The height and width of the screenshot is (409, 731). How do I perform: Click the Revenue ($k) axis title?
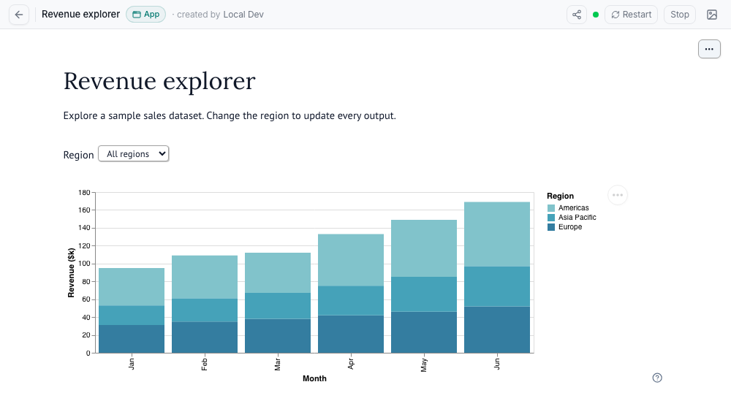pyautogui.click(x=71, y=272)
